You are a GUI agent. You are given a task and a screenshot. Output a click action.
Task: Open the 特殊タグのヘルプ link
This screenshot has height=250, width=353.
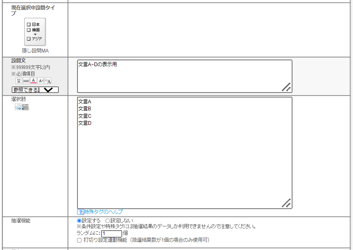(103, 212)
